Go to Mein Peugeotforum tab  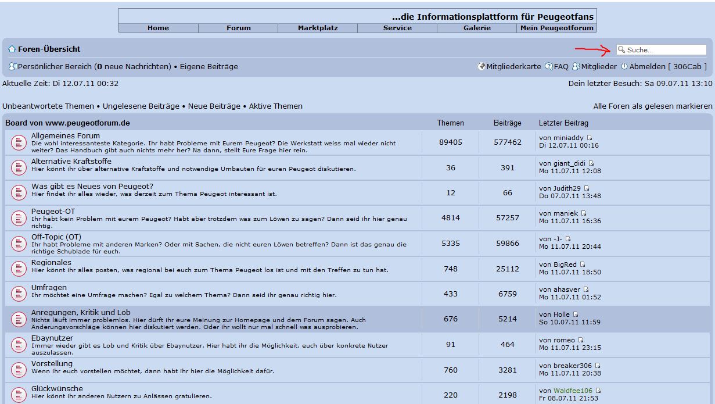[556, 28]
